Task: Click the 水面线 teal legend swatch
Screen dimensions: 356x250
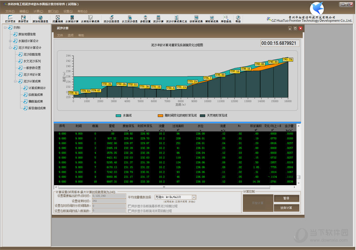Action: [118, 116]
